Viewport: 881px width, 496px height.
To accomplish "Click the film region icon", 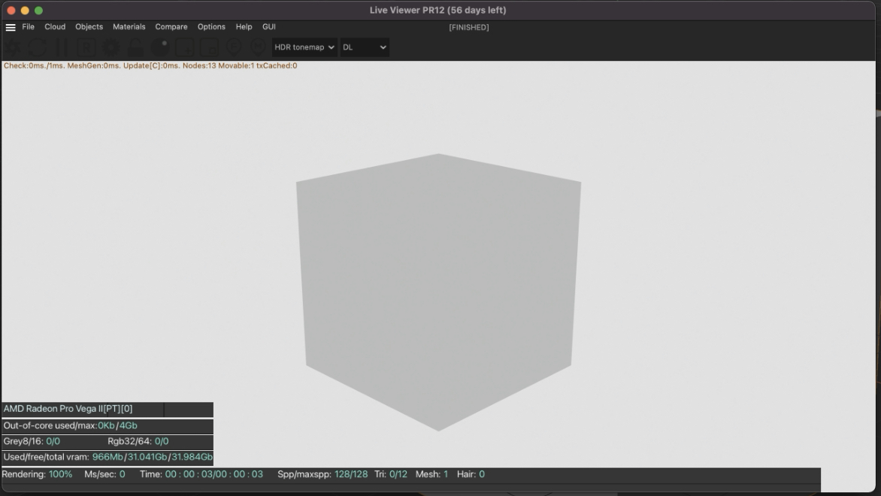I will (209, 47).
